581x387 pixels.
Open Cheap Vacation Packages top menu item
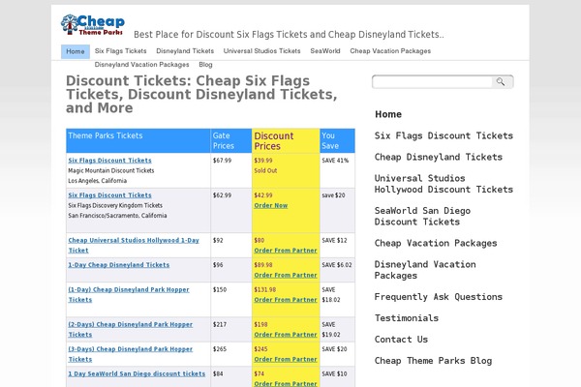point(390,51)
